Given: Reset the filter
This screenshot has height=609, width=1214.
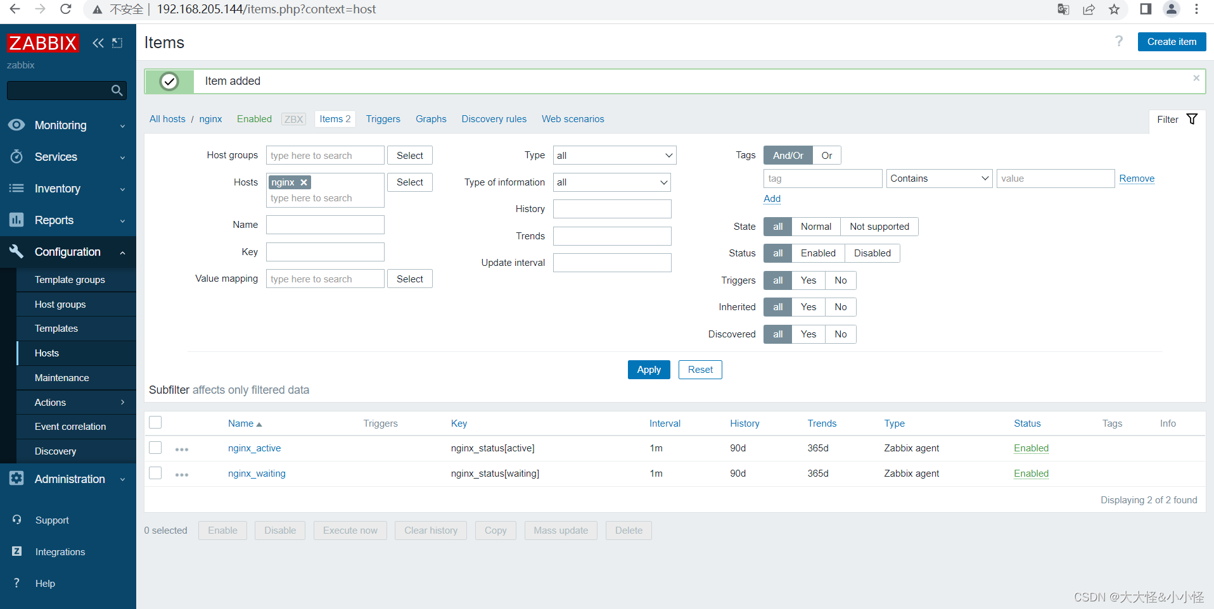Looking at the screenshot, I should pos(700,370).
